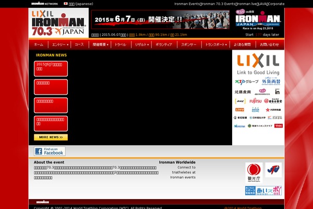
Task: Open the ボランティア menu item
Action: (164, 44)
